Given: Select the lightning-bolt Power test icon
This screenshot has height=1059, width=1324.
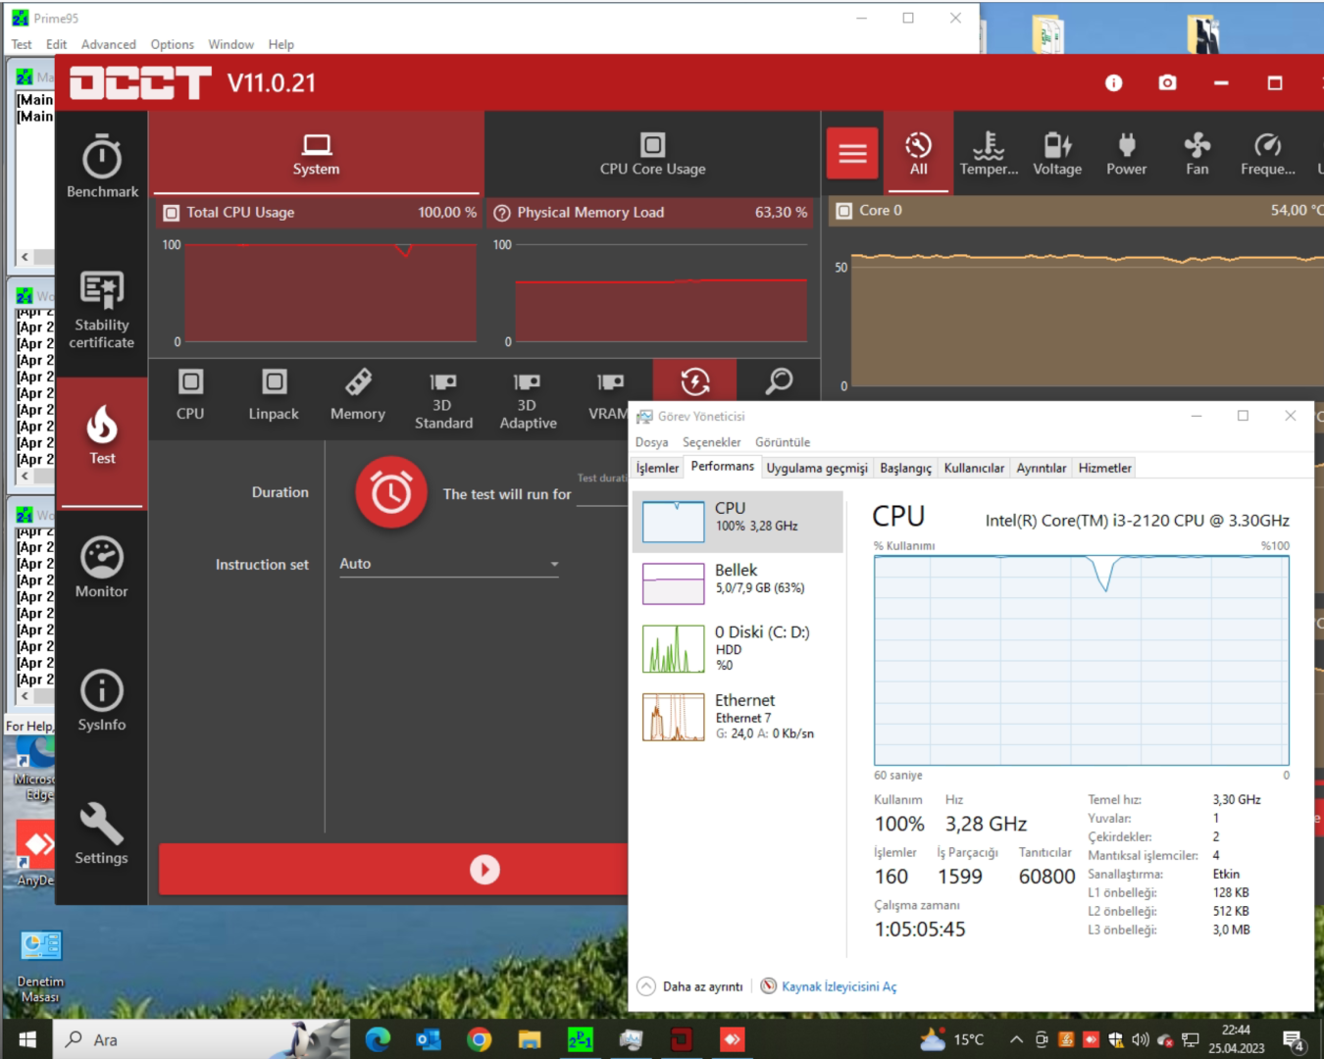Looking at the screenshot, I should (695, 380).
